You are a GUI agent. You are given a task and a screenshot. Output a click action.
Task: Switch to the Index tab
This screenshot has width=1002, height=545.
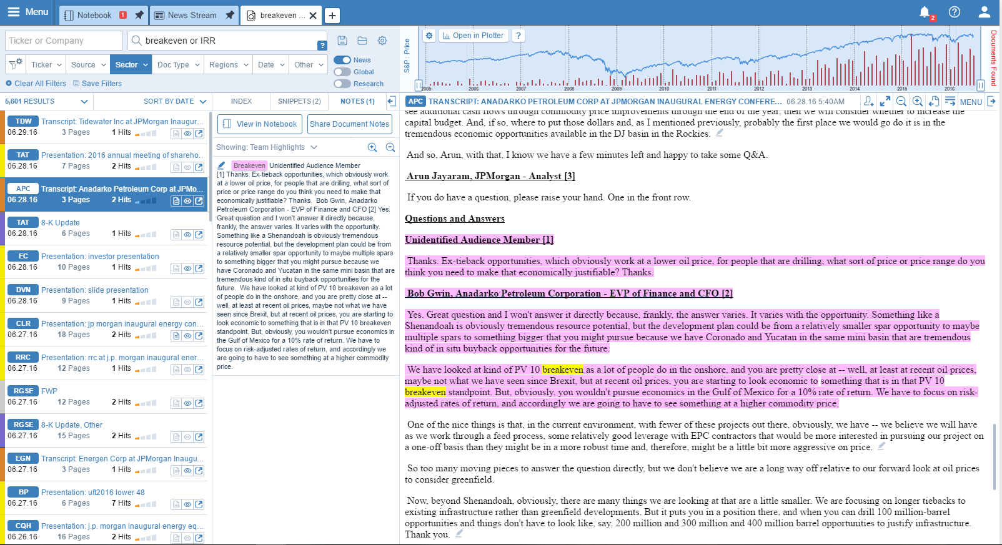point(241,101)
